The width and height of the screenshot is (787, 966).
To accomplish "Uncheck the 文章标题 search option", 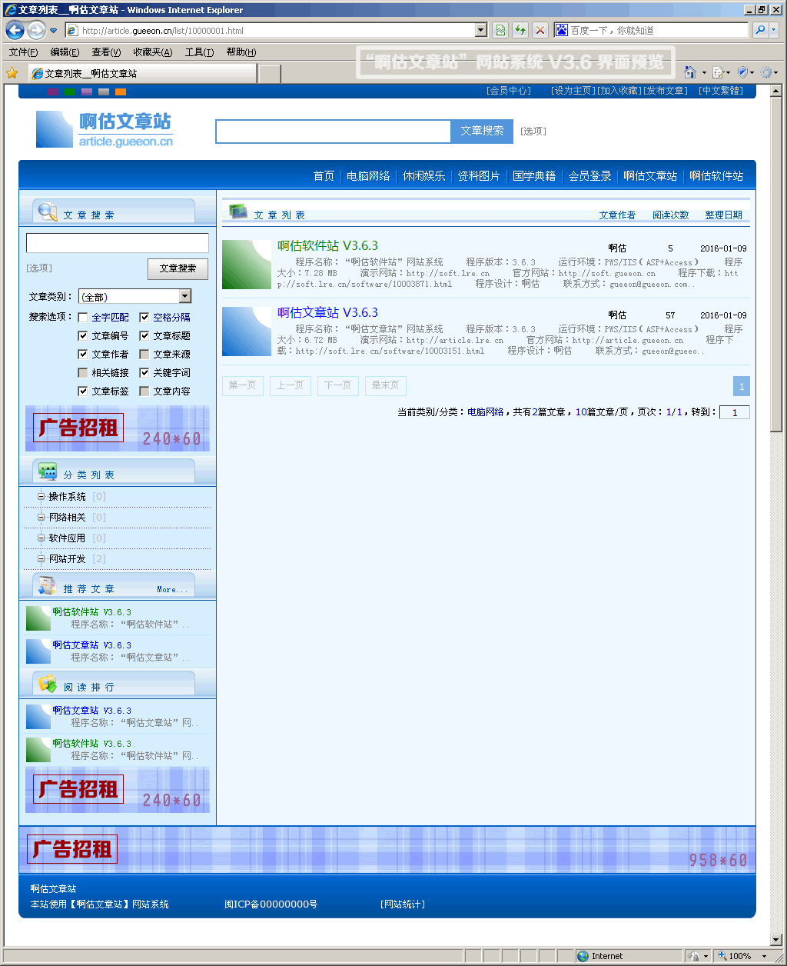I will click(144, 336).
